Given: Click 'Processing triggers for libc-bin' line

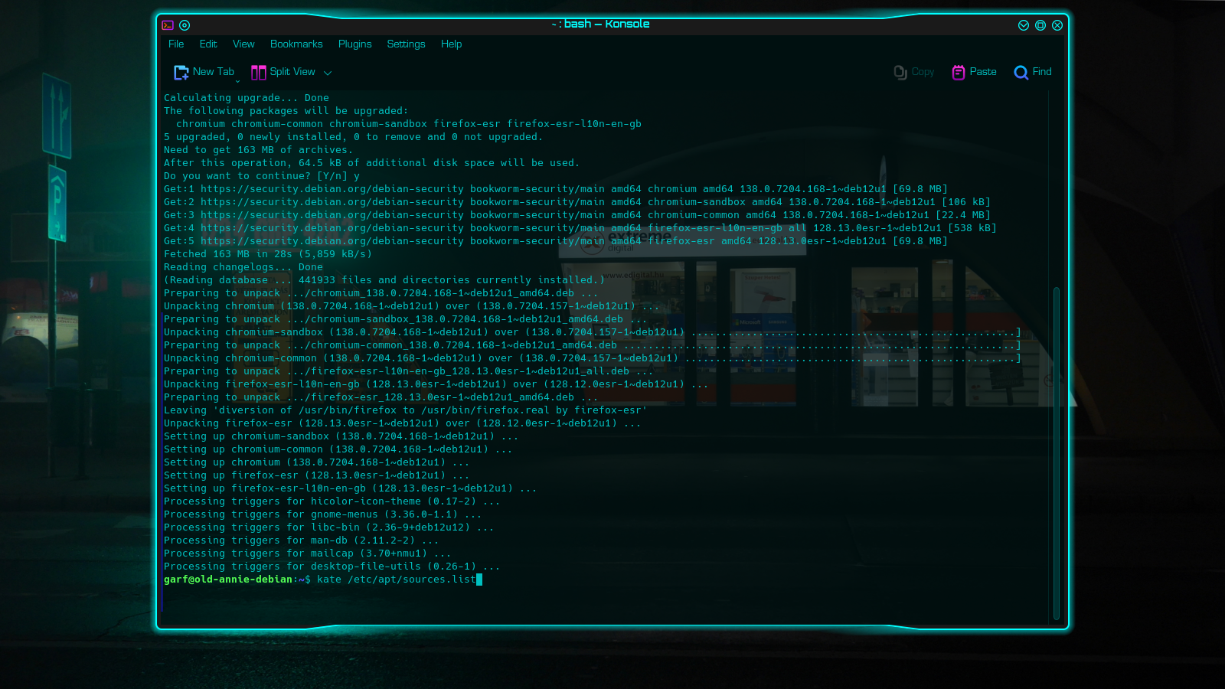Looking at the screenshot, I should 329,527.
